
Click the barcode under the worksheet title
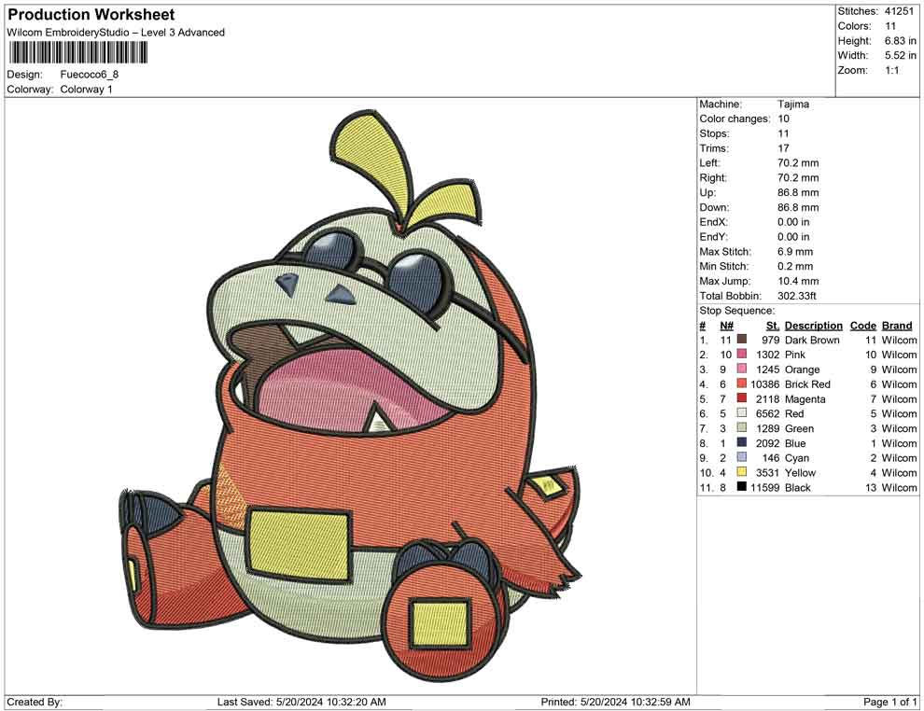click(x=77, y=53)
